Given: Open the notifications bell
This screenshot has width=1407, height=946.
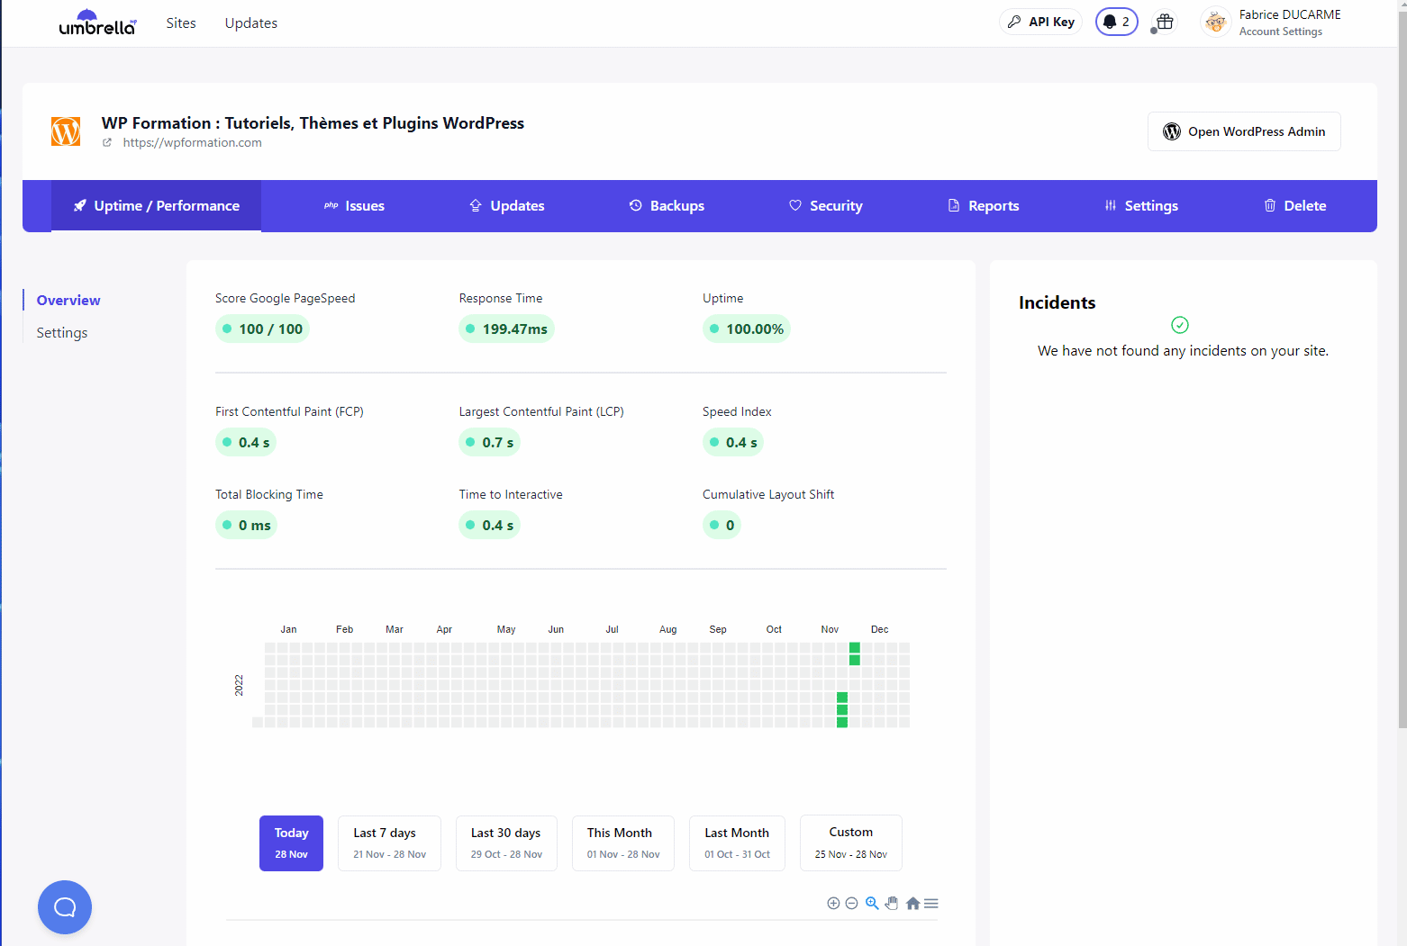Looking at the screenshot, I should tap(1116, 22).
